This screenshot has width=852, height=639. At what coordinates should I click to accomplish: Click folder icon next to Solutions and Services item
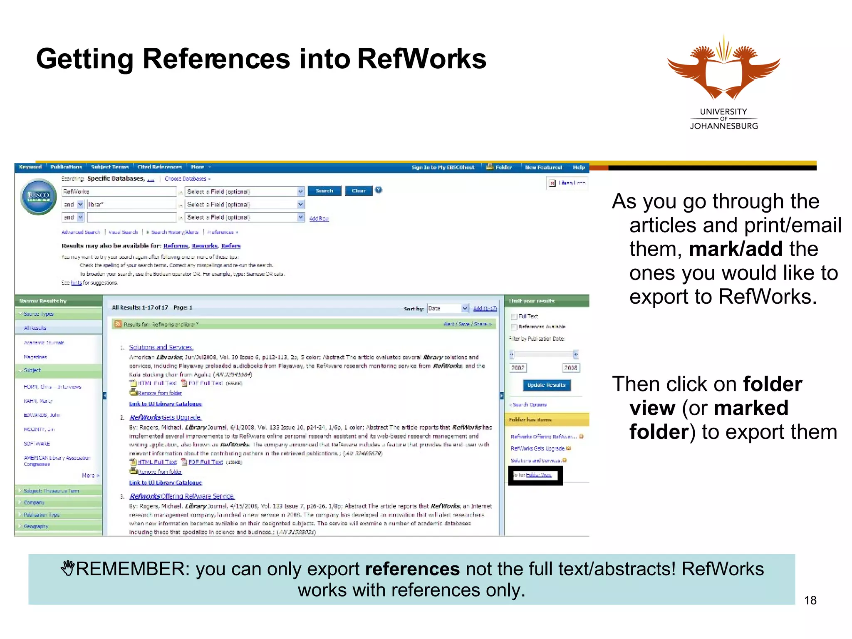tap(565, 460)
